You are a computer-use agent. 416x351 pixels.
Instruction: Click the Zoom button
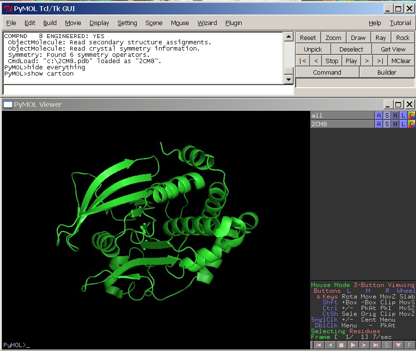[x=334, y=38]
